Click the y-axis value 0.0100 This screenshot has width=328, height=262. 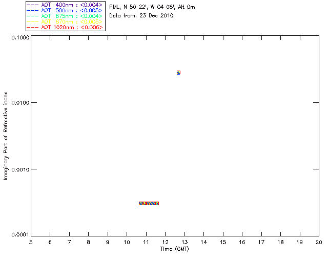[20, 103]
